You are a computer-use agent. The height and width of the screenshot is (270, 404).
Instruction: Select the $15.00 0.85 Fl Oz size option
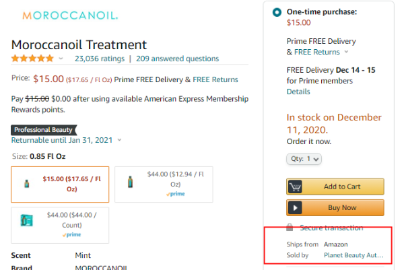pyautogui.click(x=60, y=184)
